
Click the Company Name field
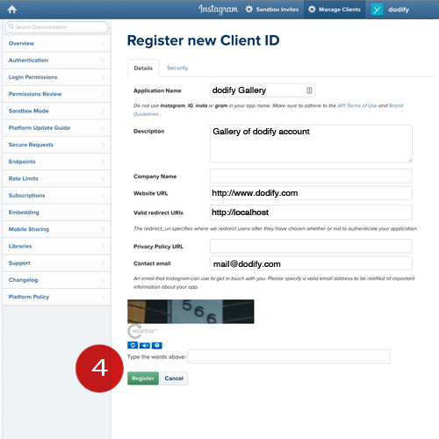311,176
